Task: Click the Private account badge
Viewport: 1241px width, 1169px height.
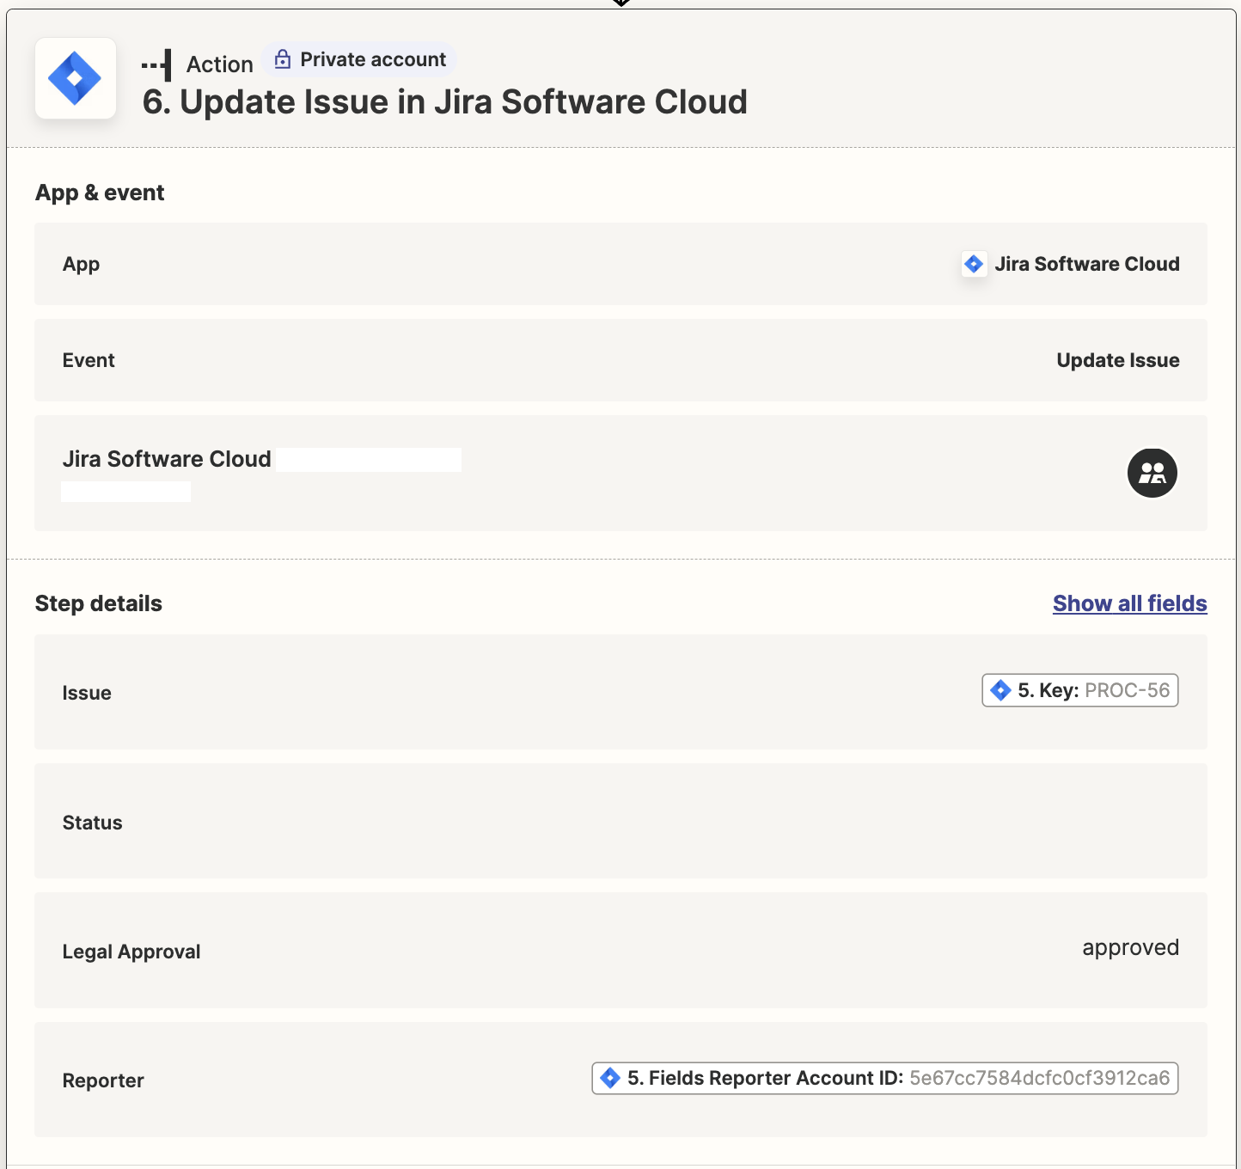Action: point(359,59)
